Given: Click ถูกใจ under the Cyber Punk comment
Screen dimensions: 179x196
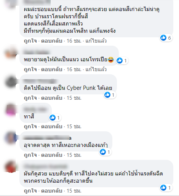Looking at the screenshot, I should [30, 98].
